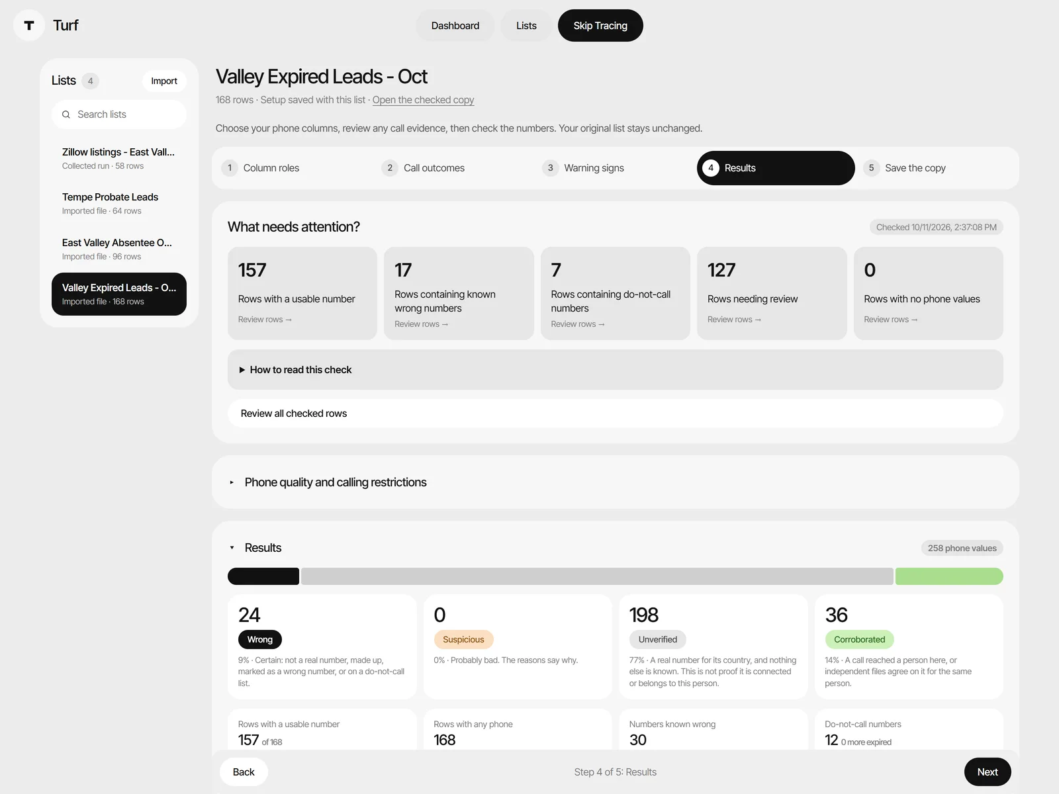Review rows containing known wrong numbers
This screenshot has height=794, width=1059.
[x=459, y=293]
